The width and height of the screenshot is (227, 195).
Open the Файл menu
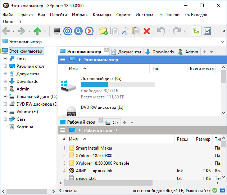pos(8,15)
